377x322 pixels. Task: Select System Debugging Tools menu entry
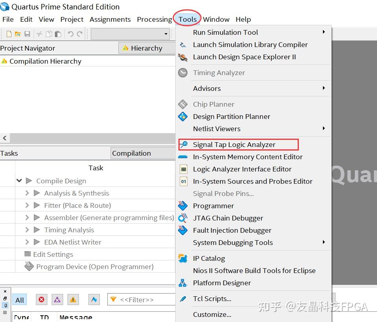[x=254, y=243]
